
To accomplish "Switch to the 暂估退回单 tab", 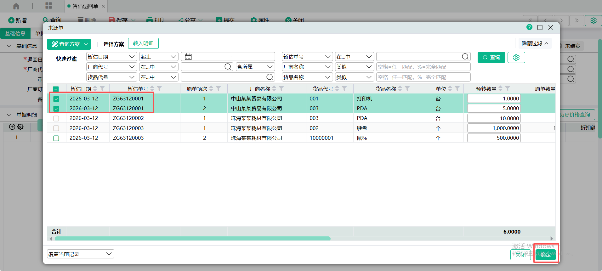I will [x=85, y=6].
